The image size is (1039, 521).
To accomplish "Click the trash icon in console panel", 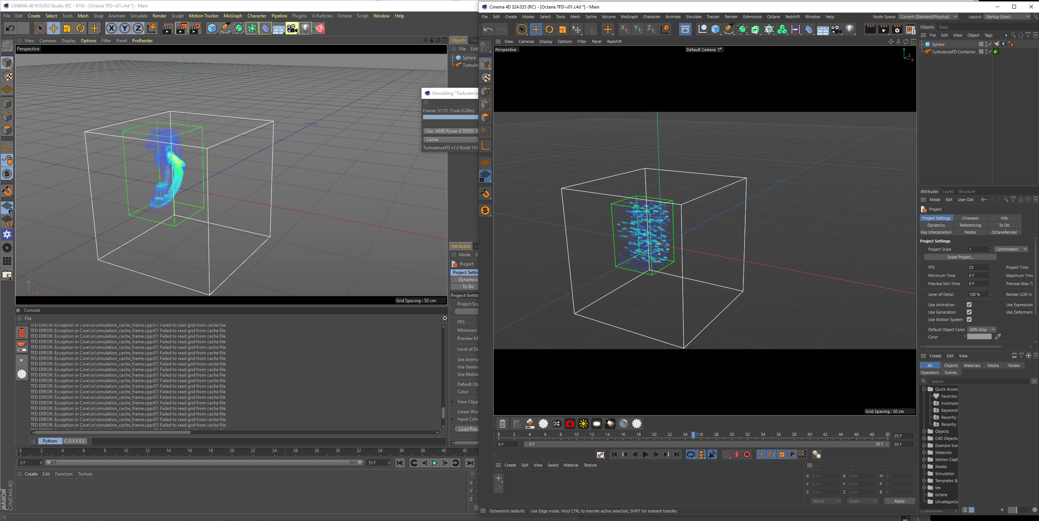I will [x=22, y=333].
